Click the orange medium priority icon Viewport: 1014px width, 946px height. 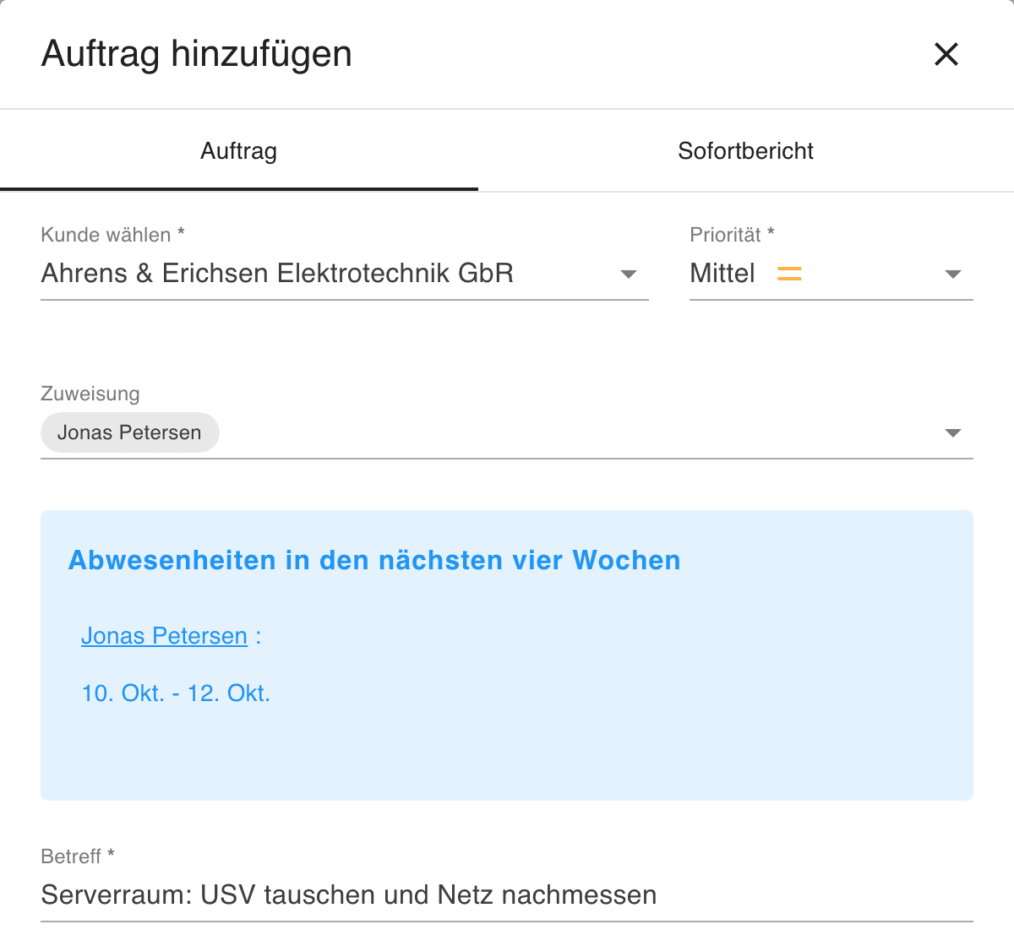click(x=789, y=274)
